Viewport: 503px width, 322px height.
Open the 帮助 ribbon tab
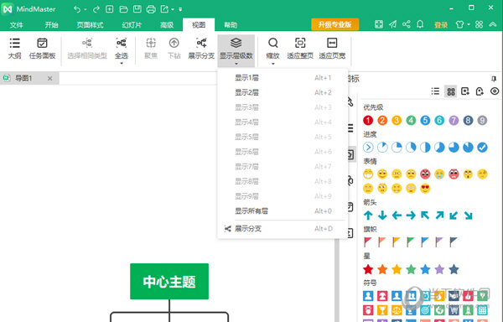[x=231, y=24]
